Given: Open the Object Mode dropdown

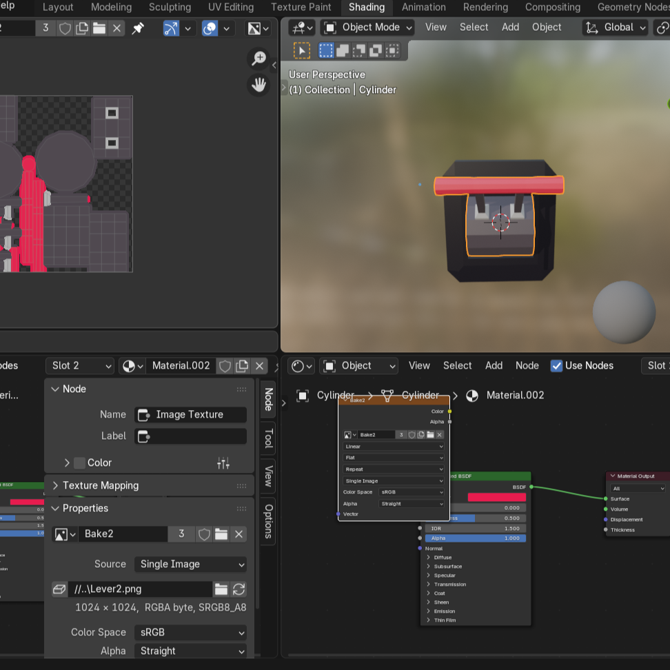Looking at the screenshot, I should tap(368, 28).
